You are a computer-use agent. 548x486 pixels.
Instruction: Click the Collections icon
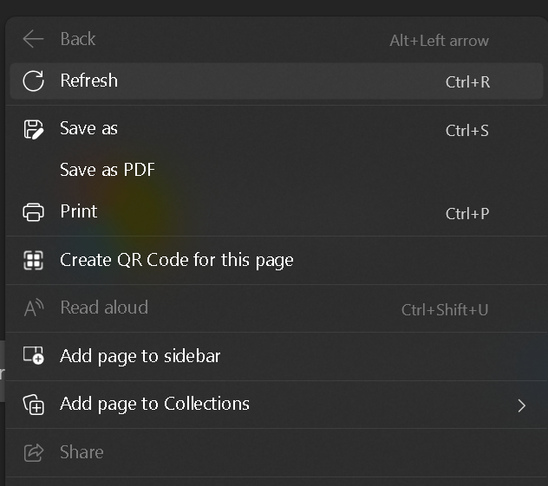click(33, 405)
